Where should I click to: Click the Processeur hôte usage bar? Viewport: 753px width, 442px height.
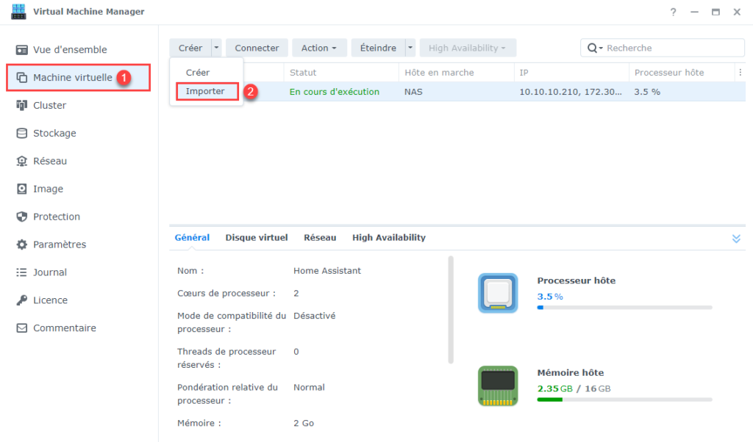click(624, 308)
